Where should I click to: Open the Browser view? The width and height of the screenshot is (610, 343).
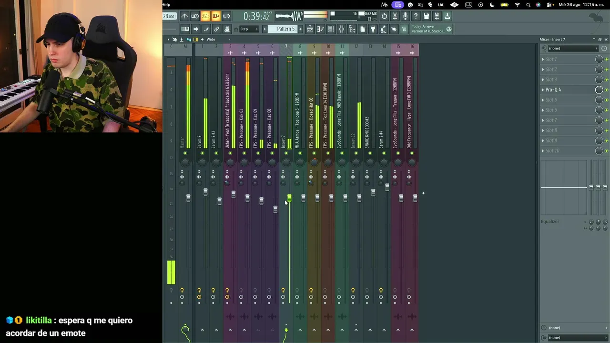coord(352,30)
